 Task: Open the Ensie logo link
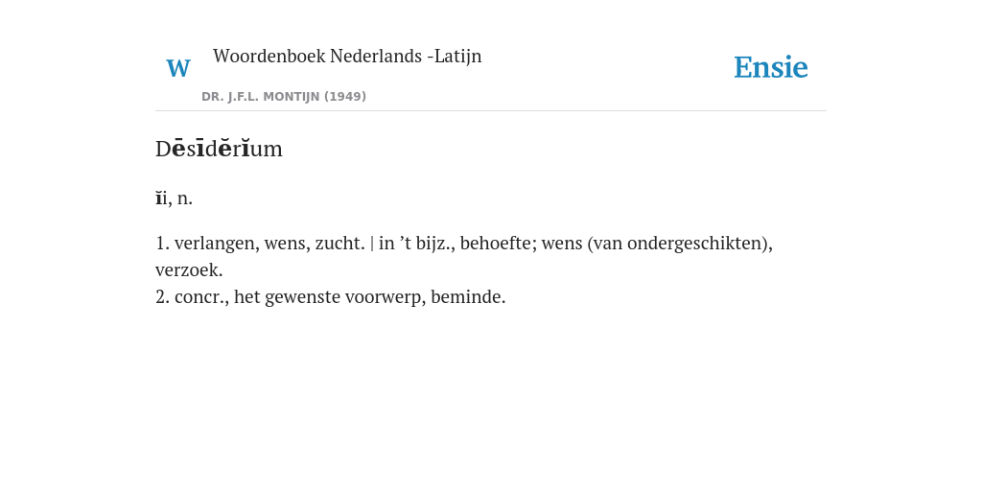(770, 67)
